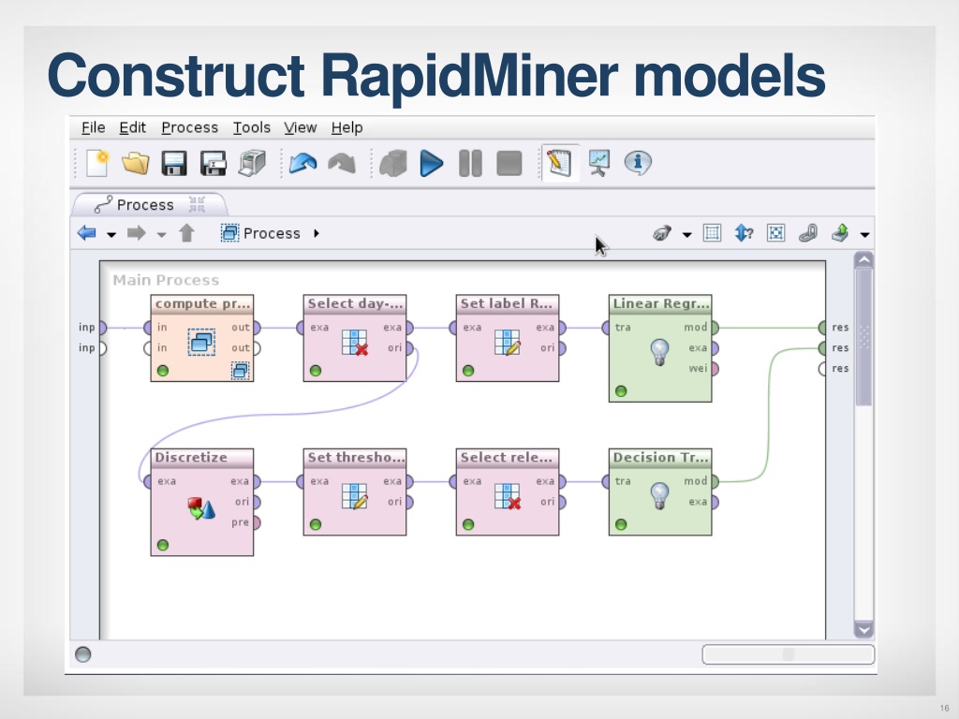Run the process with the Play button
959x719 pixels.
[432, 163]
